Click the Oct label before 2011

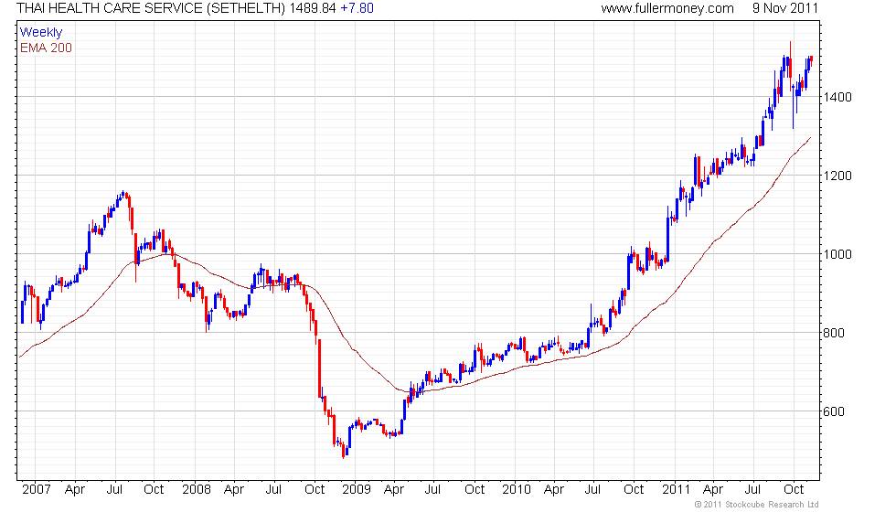(x=634, y=490)
